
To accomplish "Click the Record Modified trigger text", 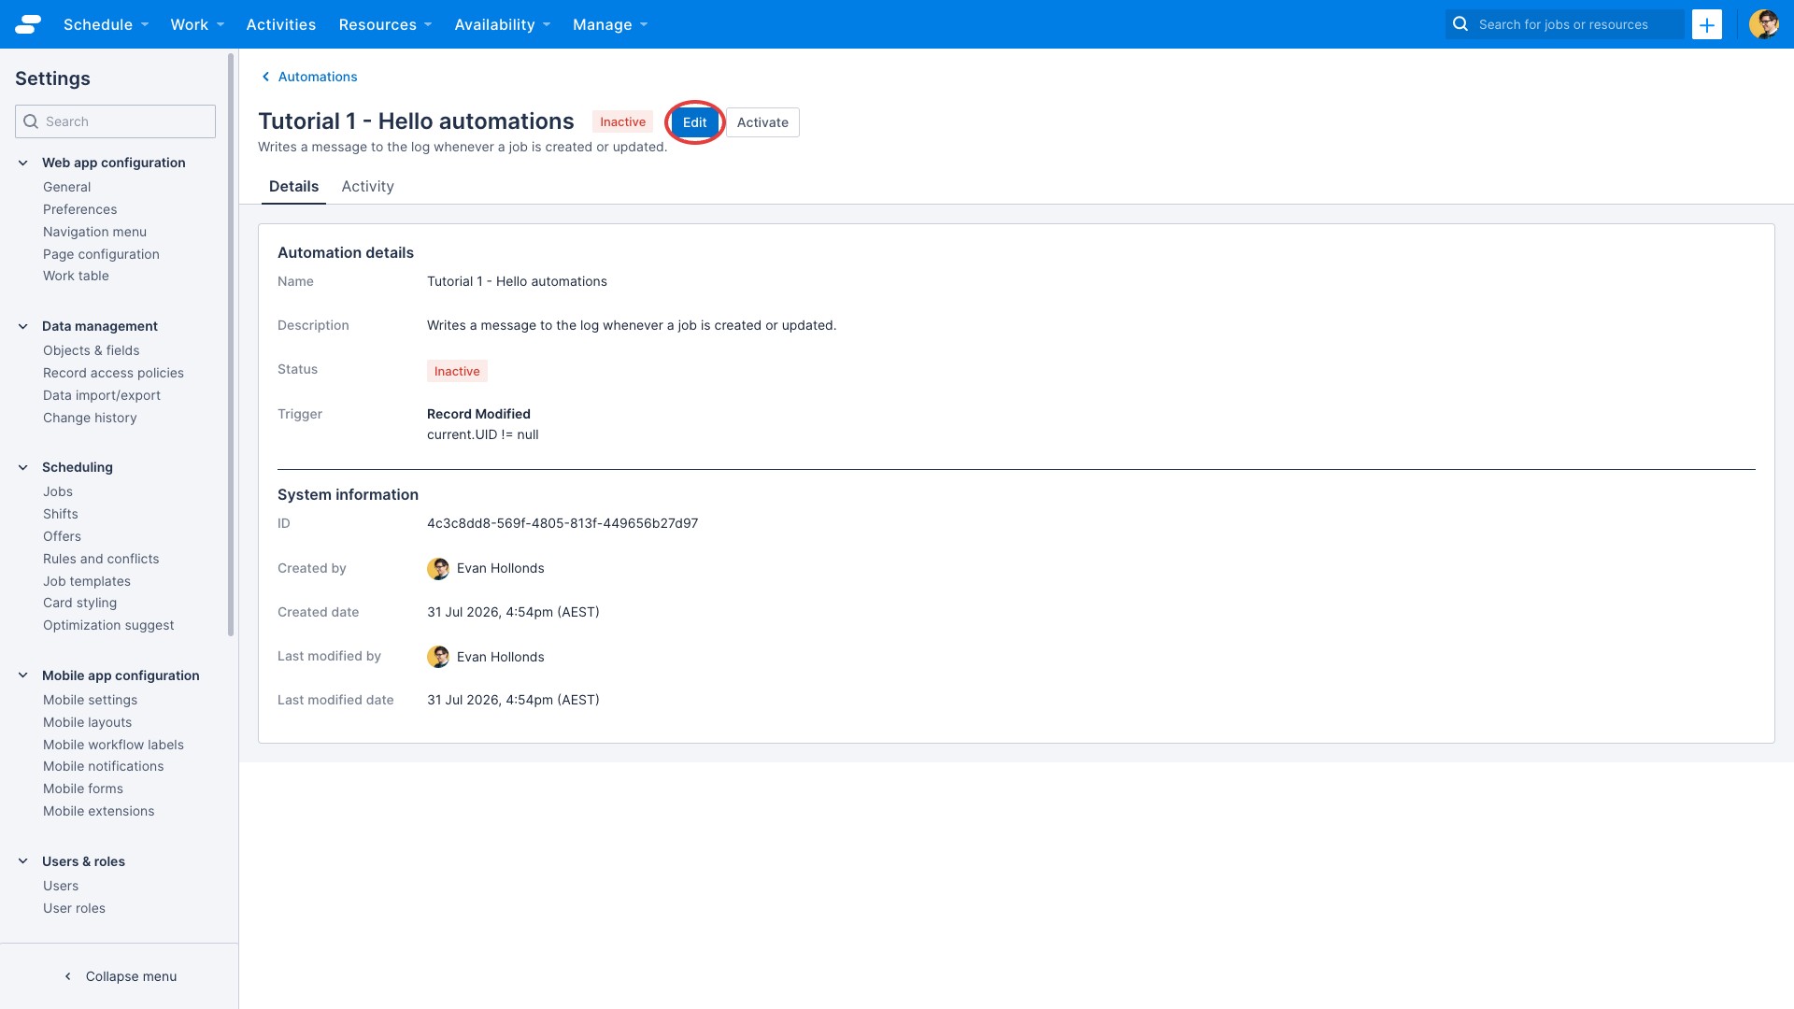I will pos(478,414).
